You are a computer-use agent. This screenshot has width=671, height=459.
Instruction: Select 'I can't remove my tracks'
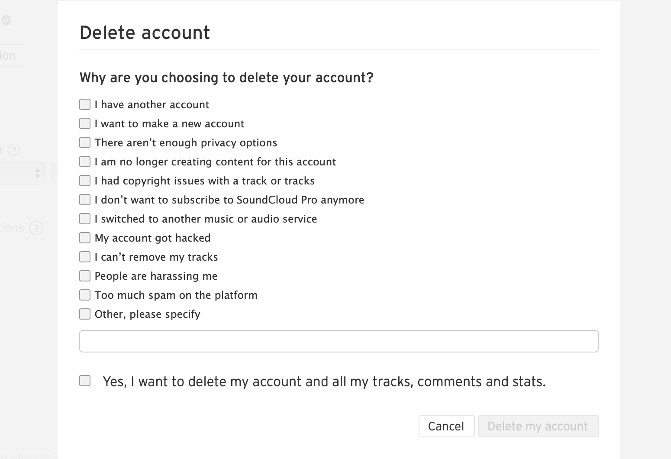click(x=85, y=256)
